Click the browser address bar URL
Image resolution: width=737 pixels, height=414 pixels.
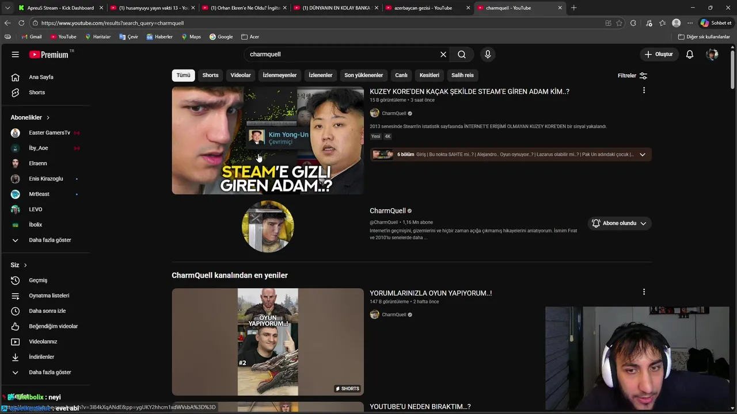click(112, 23)
